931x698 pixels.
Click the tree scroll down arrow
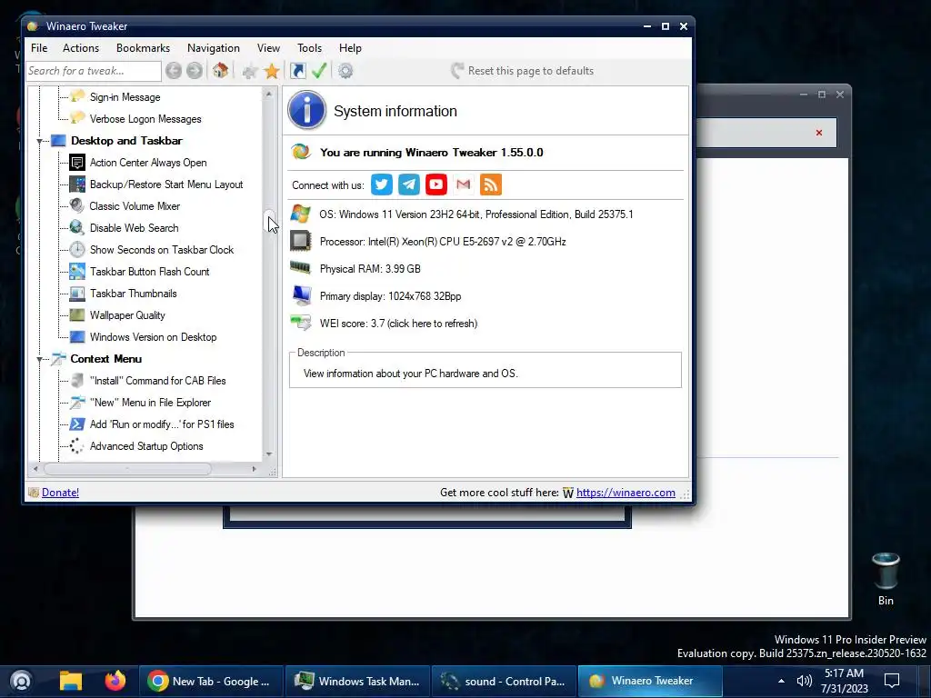coord(269,454)
